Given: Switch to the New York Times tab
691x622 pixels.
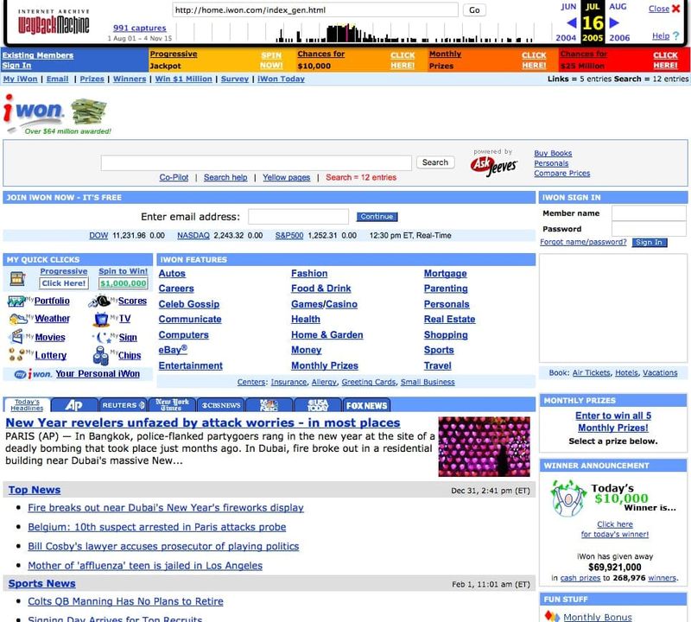Looking at the screenshot, I should point(172,405).
